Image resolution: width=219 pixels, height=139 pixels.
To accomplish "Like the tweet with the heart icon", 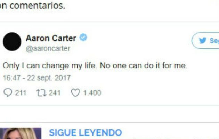I will click(75, 93).
